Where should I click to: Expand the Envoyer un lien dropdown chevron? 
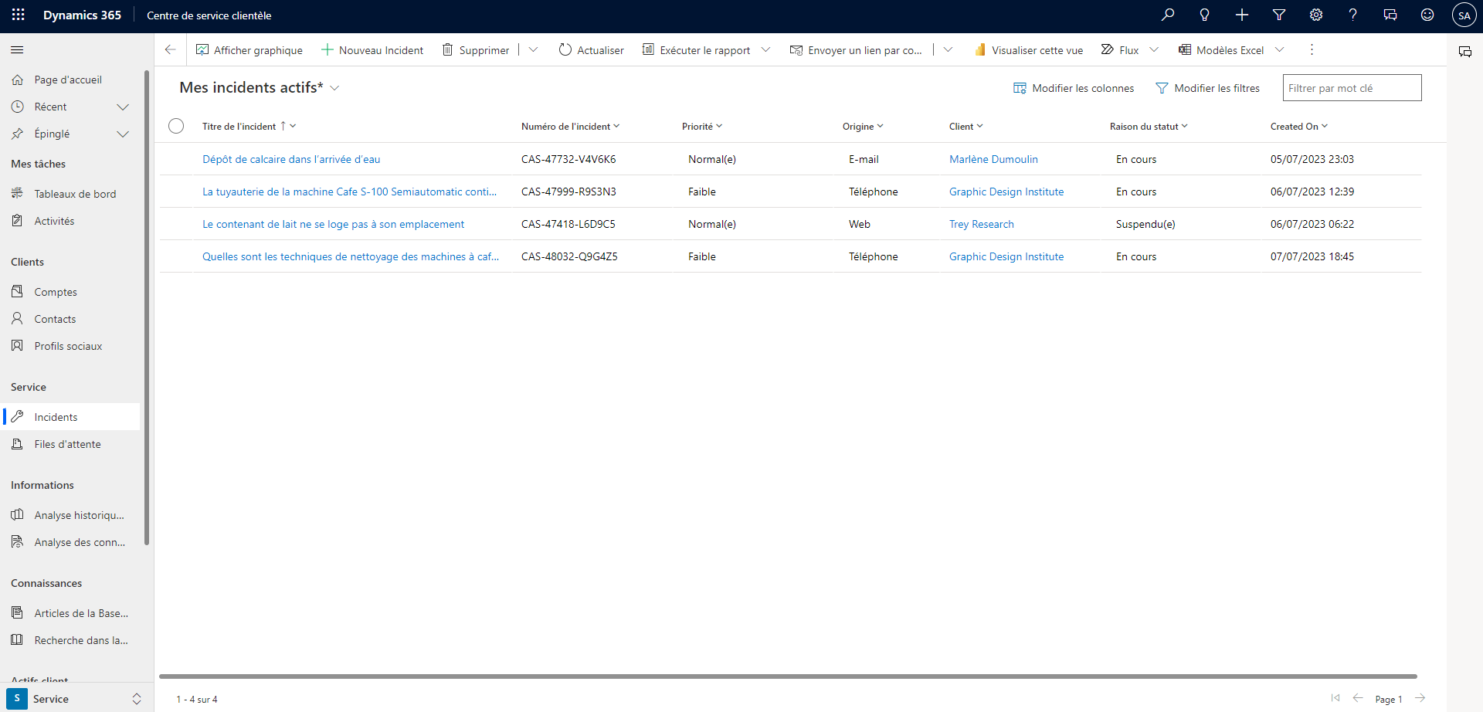click(948, 49)
